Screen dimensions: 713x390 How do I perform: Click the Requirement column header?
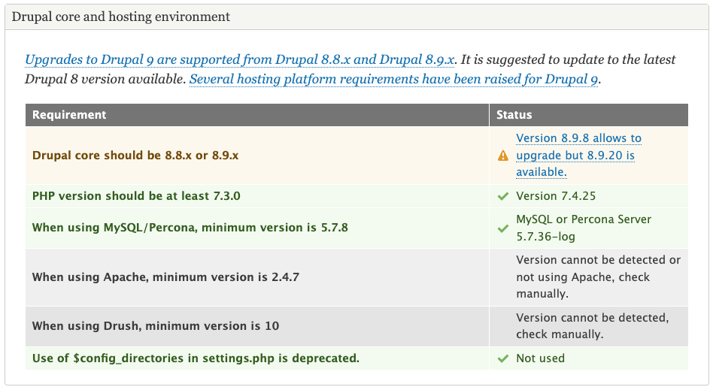coord(69,115)
